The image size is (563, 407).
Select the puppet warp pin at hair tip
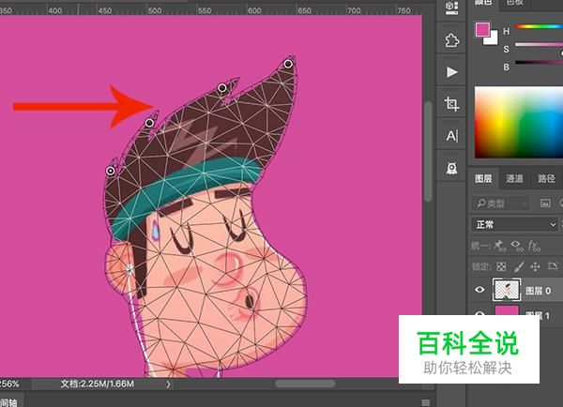(x=288, y=64)
